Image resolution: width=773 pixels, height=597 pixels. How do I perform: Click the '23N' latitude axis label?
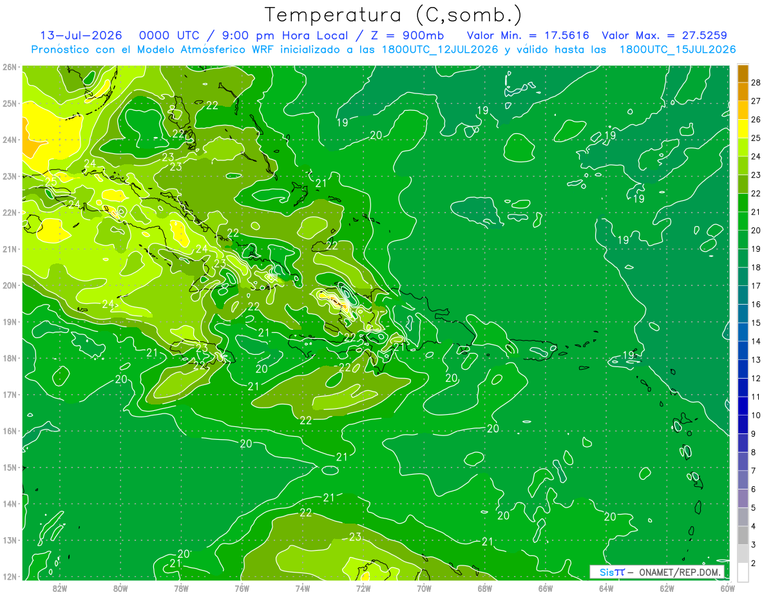(9, 176)
